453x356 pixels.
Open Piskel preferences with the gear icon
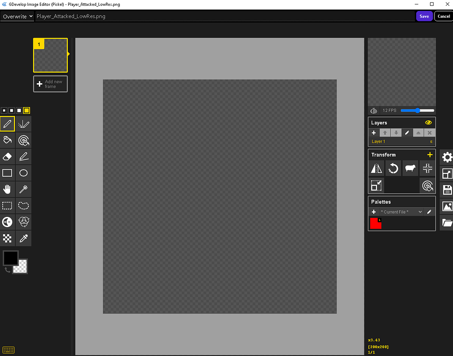coord(447,157)
